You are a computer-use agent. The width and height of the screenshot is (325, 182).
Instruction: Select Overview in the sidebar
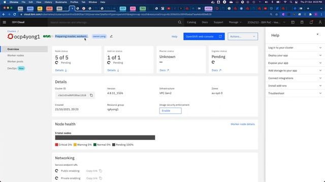coord(24,49)
